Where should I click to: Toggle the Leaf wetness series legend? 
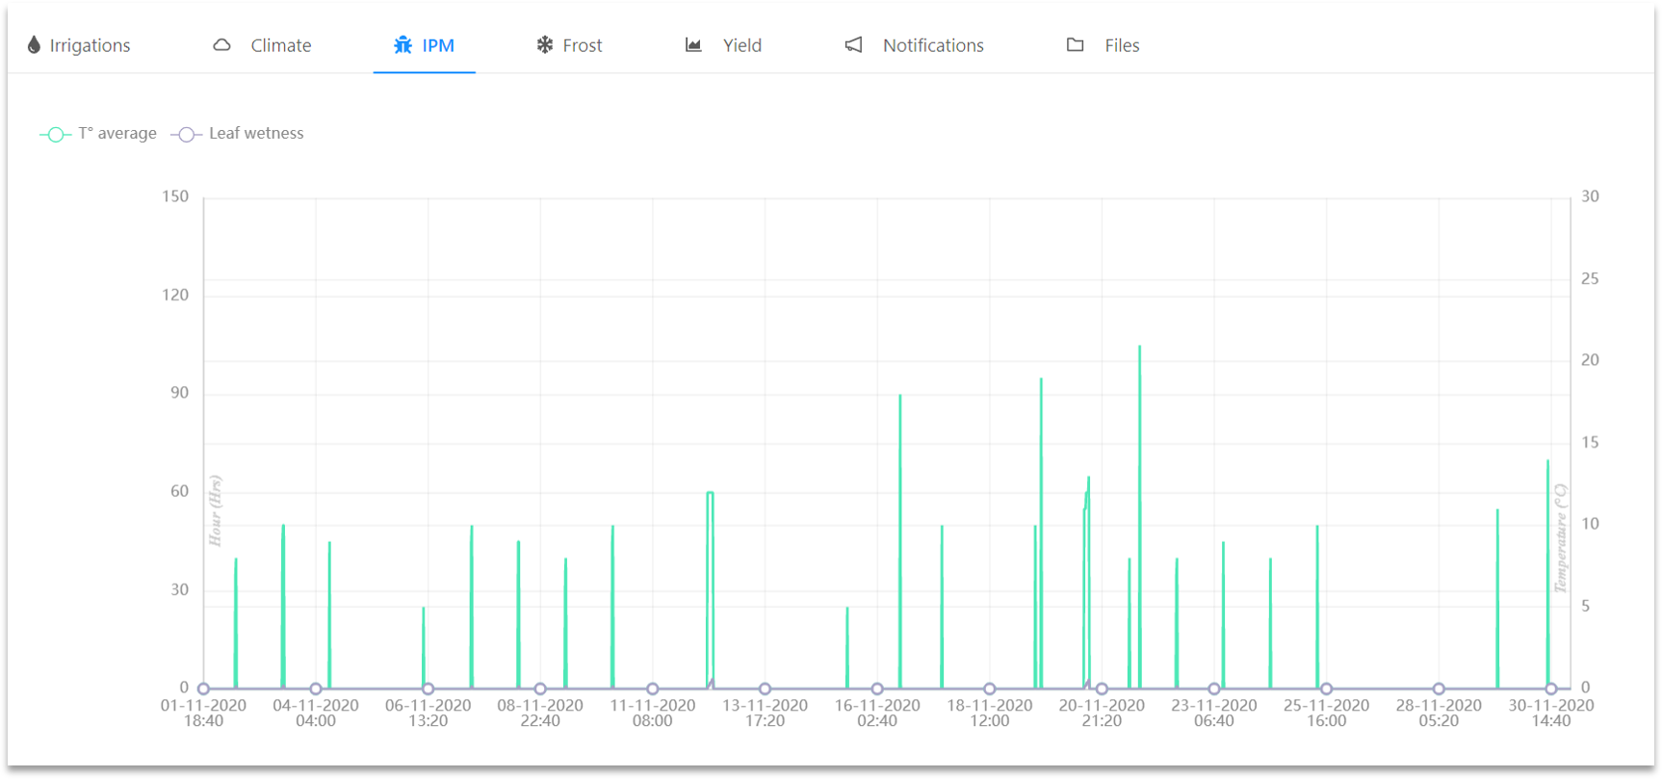click(x=238, y=134)
